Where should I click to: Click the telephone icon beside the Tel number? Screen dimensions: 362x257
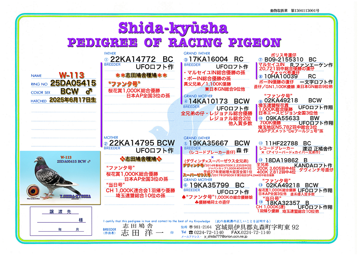(x=191, y=233)
